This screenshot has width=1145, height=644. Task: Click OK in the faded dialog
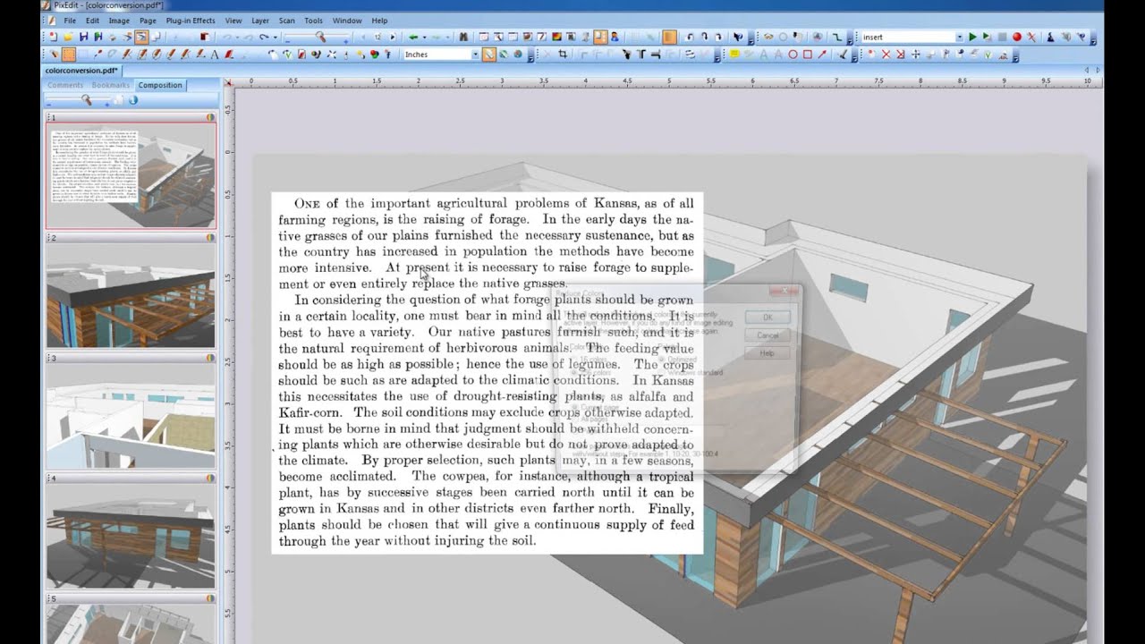tap(768, 317)
